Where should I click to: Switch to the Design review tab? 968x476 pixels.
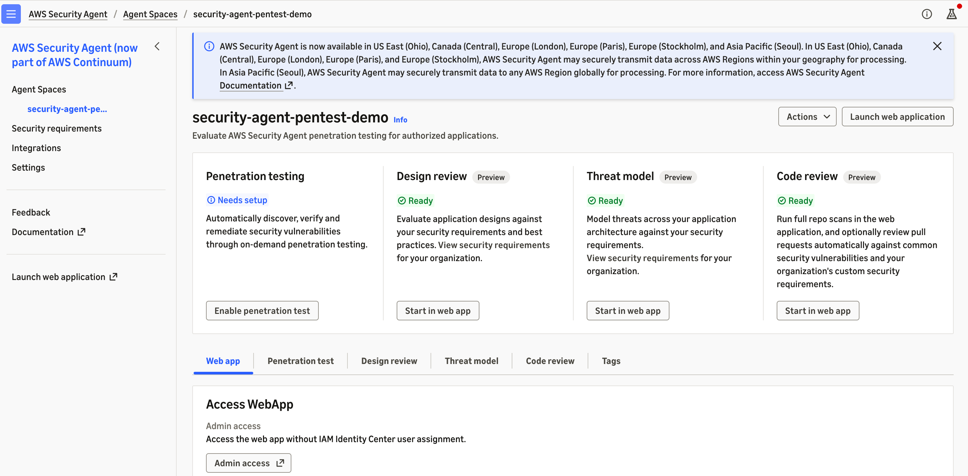(389, 361)
